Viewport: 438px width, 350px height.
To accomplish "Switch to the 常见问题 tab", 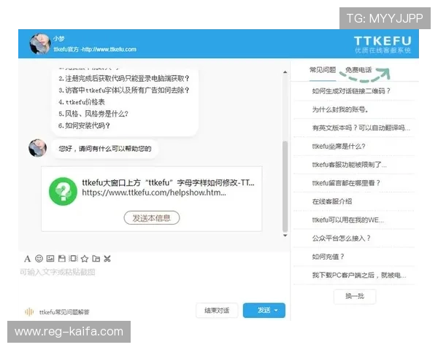I will [323, 70].
